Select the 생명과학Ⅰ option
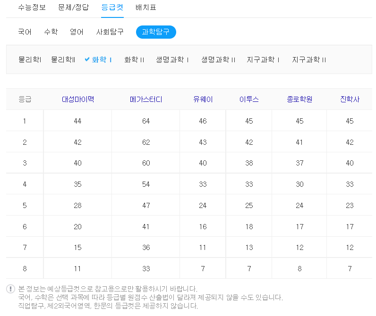The width and height of the screenshot is (376, 316). click(x=172, y=59)
